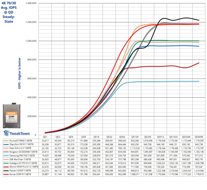Click the QD1 column header
207x190 pixels.
45,137
